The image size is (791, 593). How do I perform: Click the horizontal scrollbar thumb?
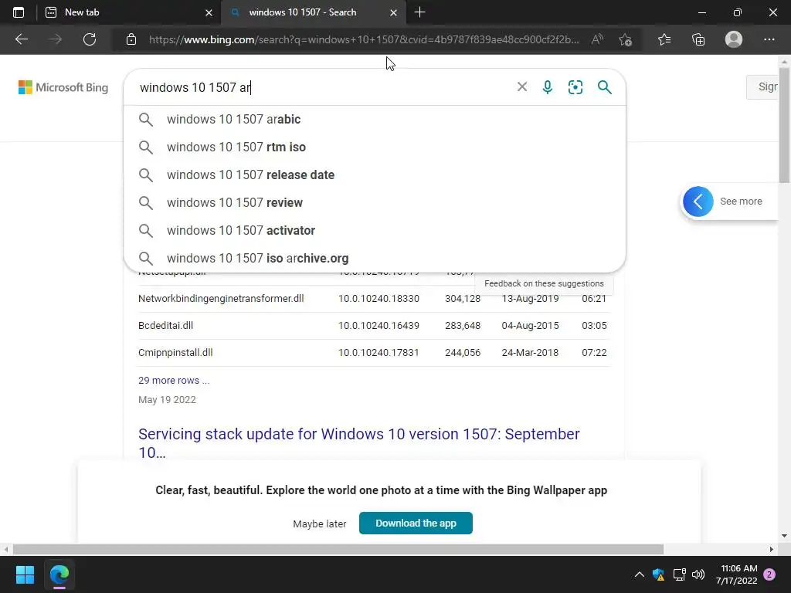pyautogui.click(x=338, y=549)
